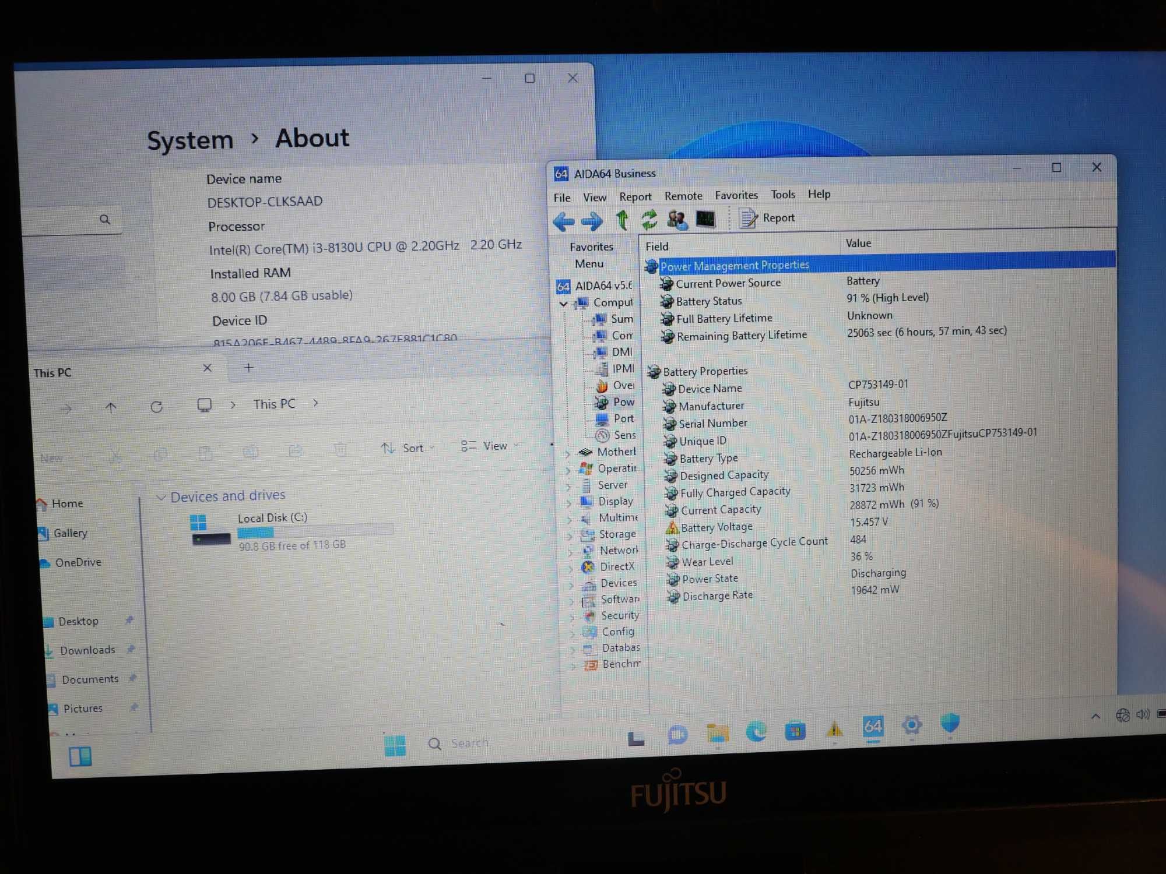Open the AIDA64 monitor diagnostics toolbar icon

[705, 219]
